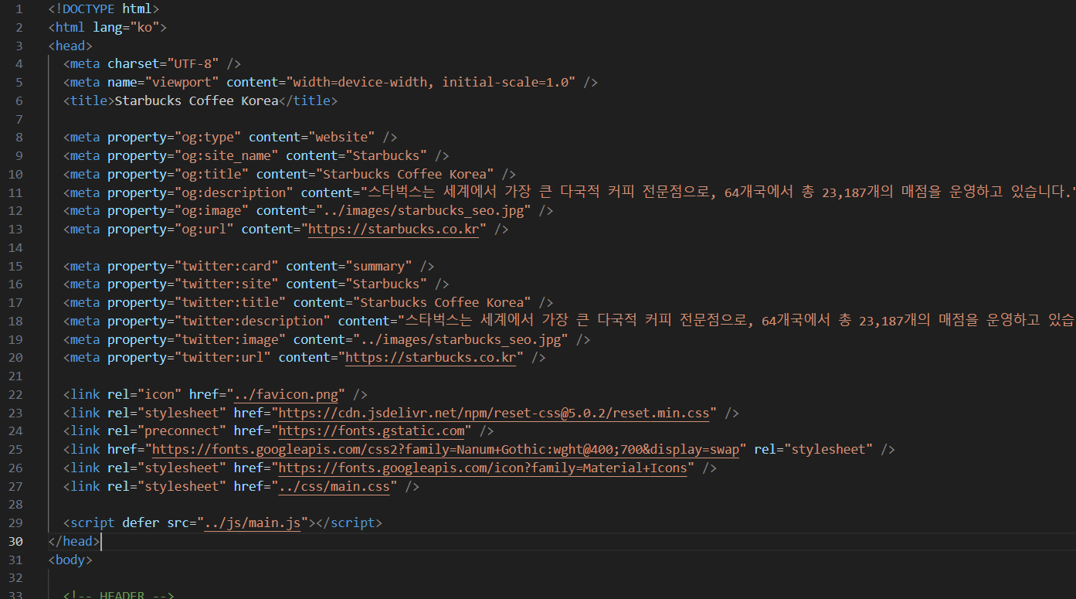The width and height of the screenshot is (1076, 599).
Task: Select line number 11 in the gutter
Action: tap(16, 193)
